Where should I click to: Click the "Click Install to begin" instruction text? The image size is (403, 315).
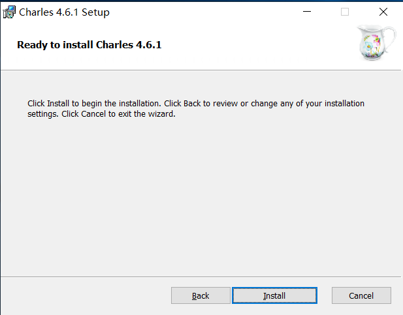pos(196,109)
